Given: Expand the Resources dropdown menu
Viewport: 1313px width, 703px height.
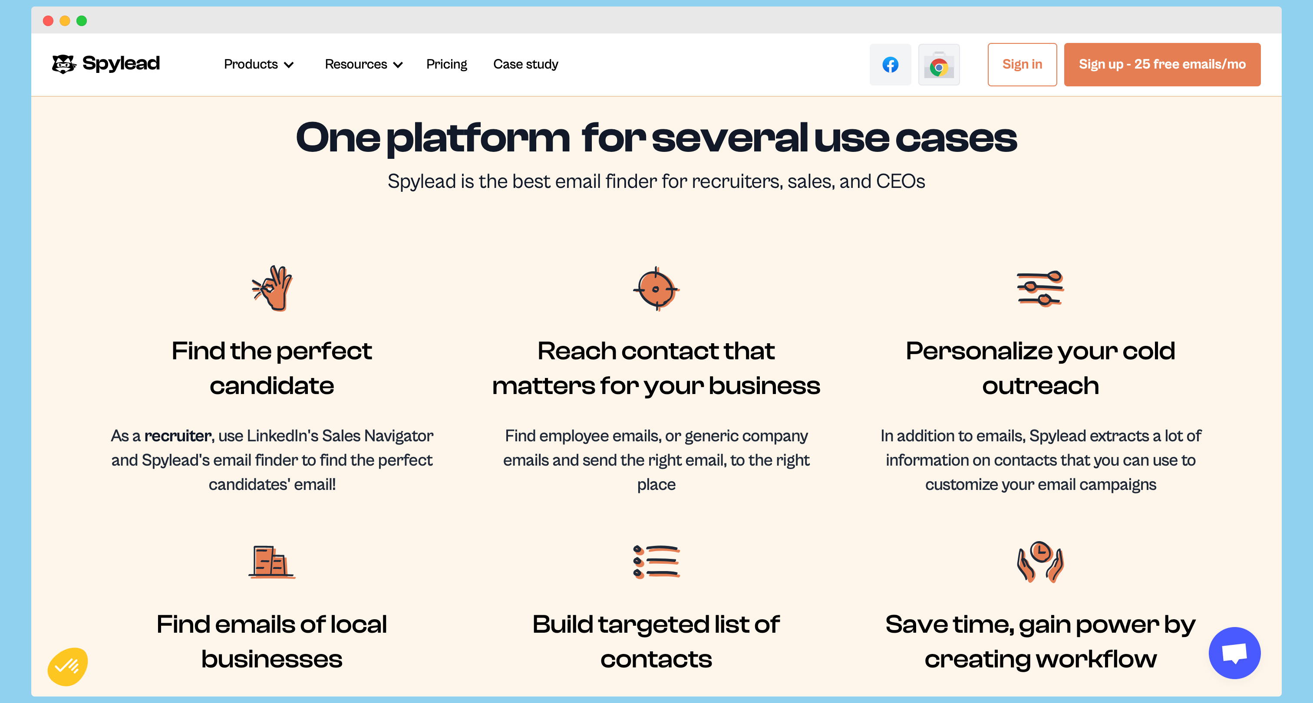Looking at the screenshot, I should 361,64.
